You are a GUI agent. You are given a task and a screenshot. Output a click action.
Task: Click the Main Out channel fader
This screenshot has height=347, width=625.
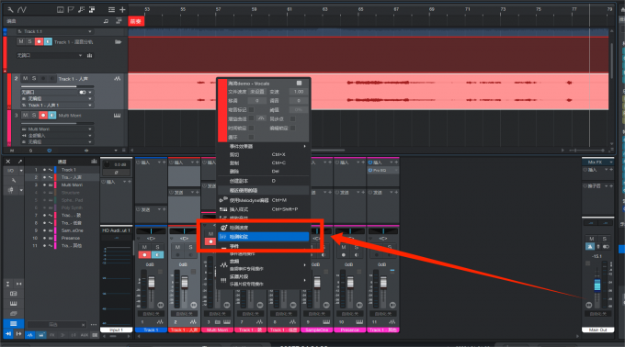[x=597, y=285]
